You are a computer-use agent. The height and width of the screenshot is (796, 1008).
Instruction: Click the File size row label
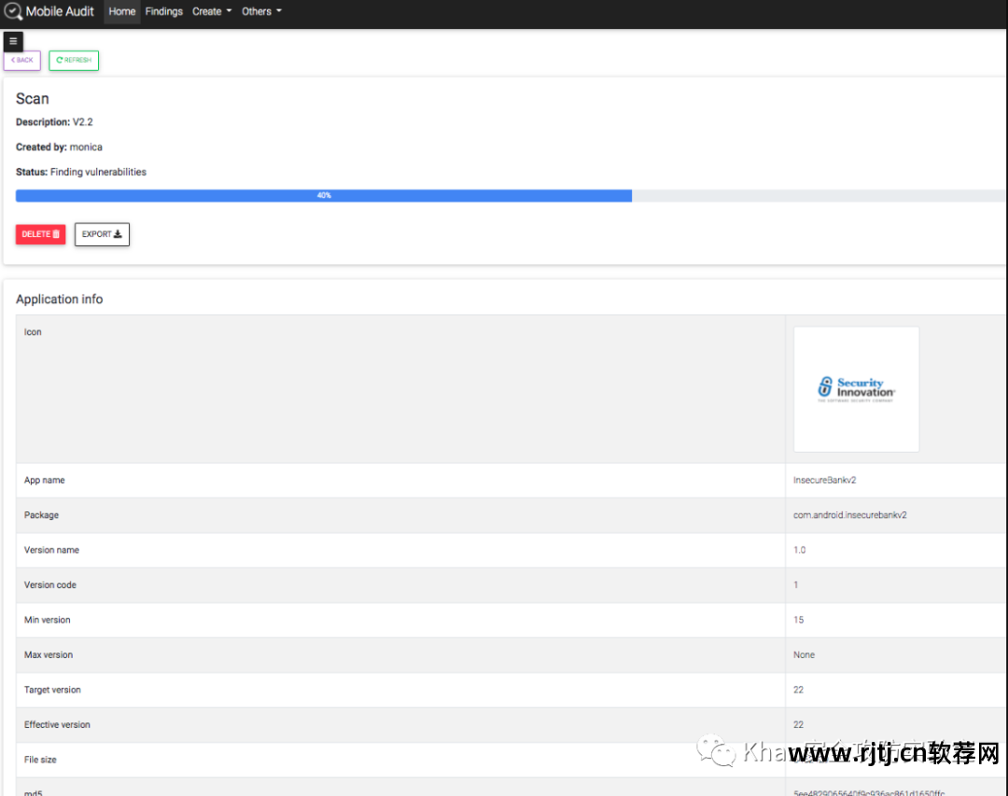[x=40, y=760]
